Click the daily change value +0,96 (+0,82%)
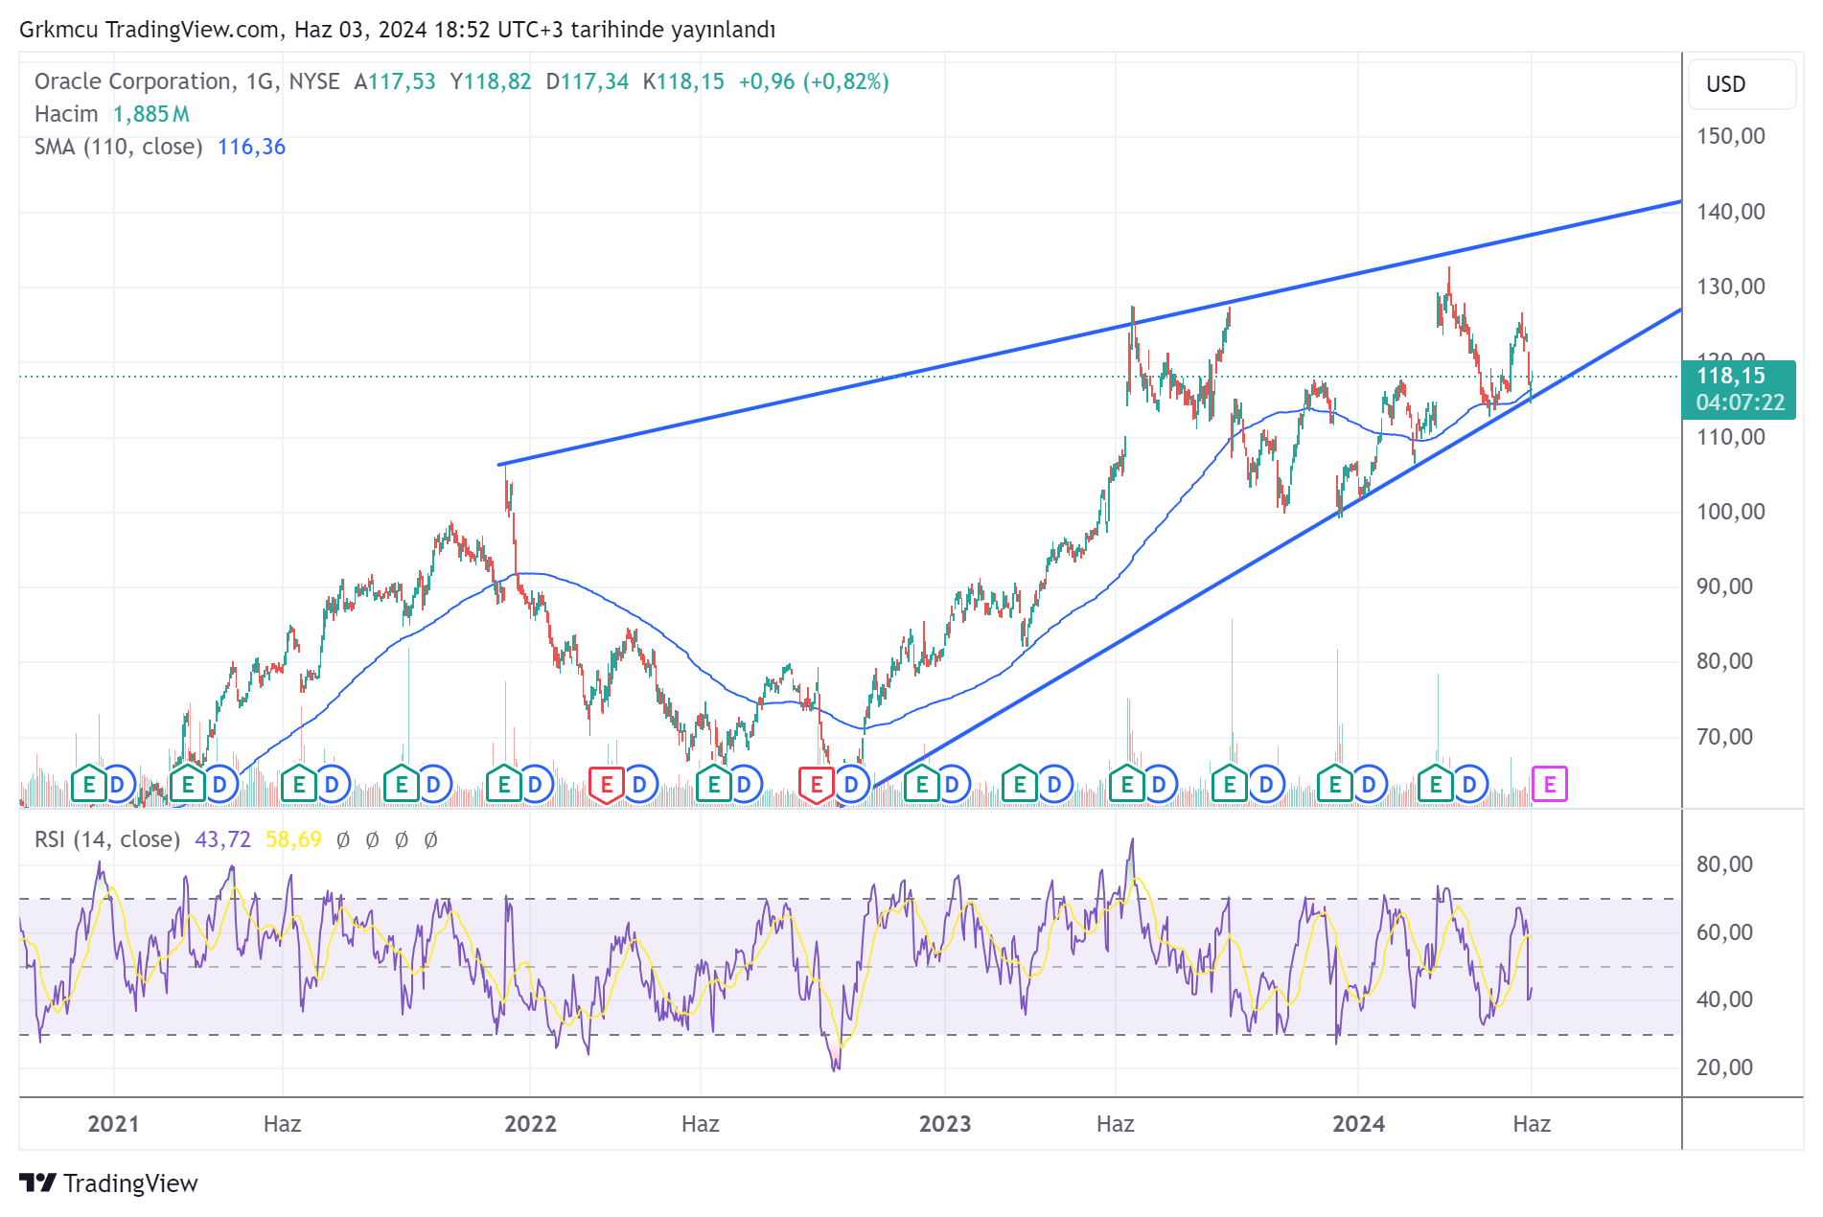1823x1217 pixels. click(814, 81)
